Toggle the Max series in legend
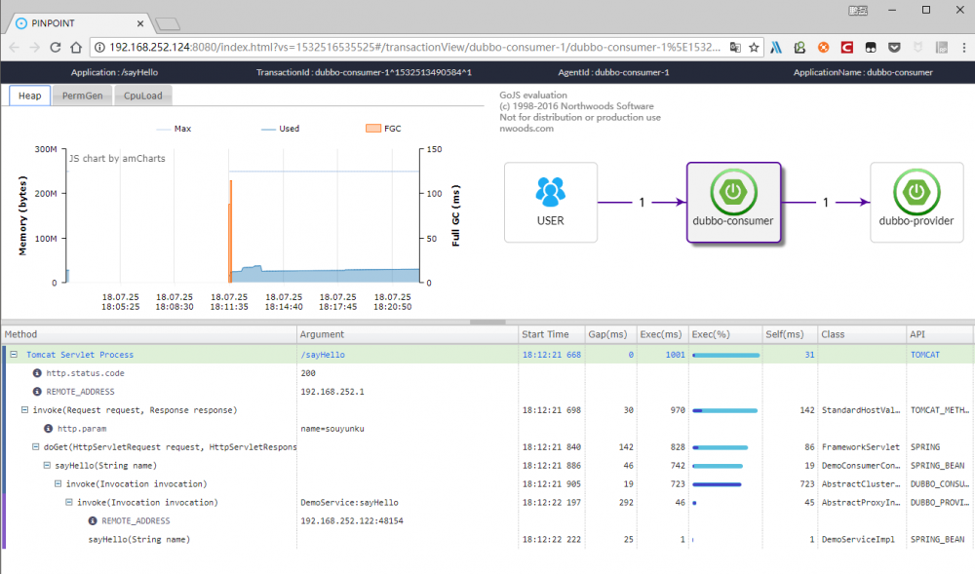Screen dimensions: 975x574 pos(175,129)
